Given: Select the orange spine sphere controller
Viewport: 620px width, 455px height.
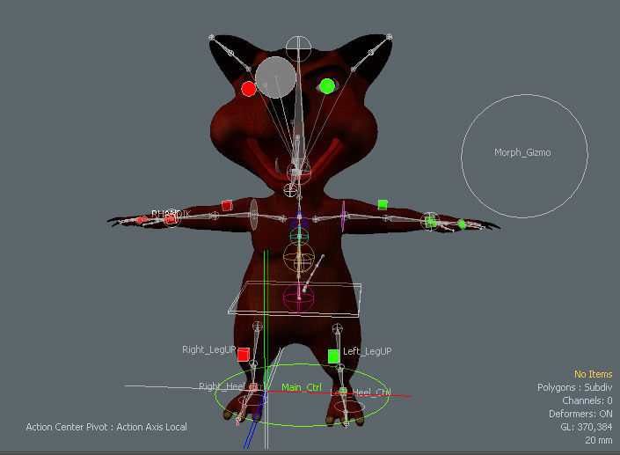Looking at the screenshot, I should [299, 257].
